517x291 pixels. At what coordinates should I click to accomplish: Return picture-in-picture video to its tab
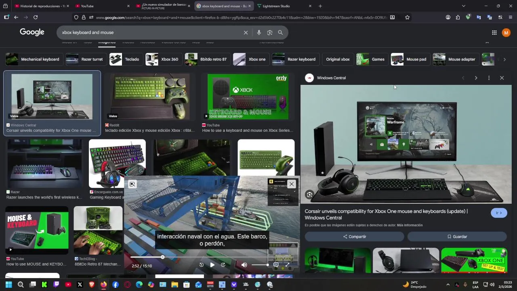(132, 184)
